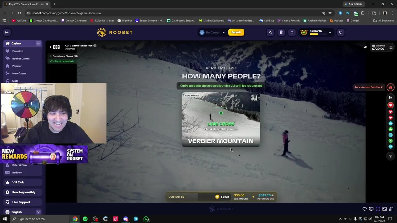Open the Nightbot bookmark
This screenshot has width=397, height=223.
point(125,20)
